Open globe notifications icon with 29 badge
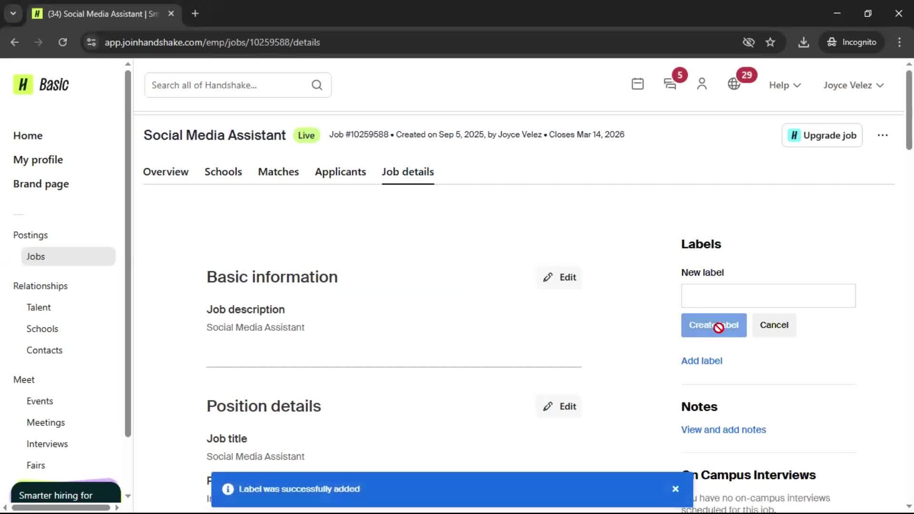914x514 pixels. pos(734,84)
